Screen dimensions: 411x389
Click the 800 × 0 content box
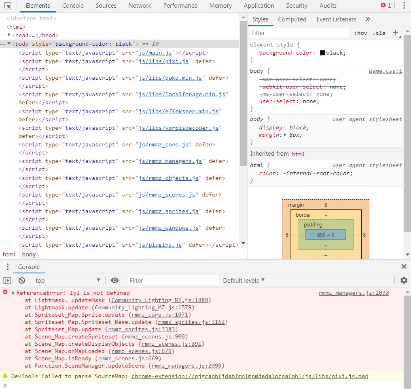(326, 235)
